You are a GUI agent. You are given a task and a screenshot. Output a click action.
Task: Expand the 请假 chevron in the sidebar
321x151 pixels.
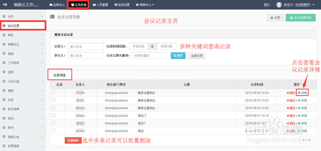(42, 90)
